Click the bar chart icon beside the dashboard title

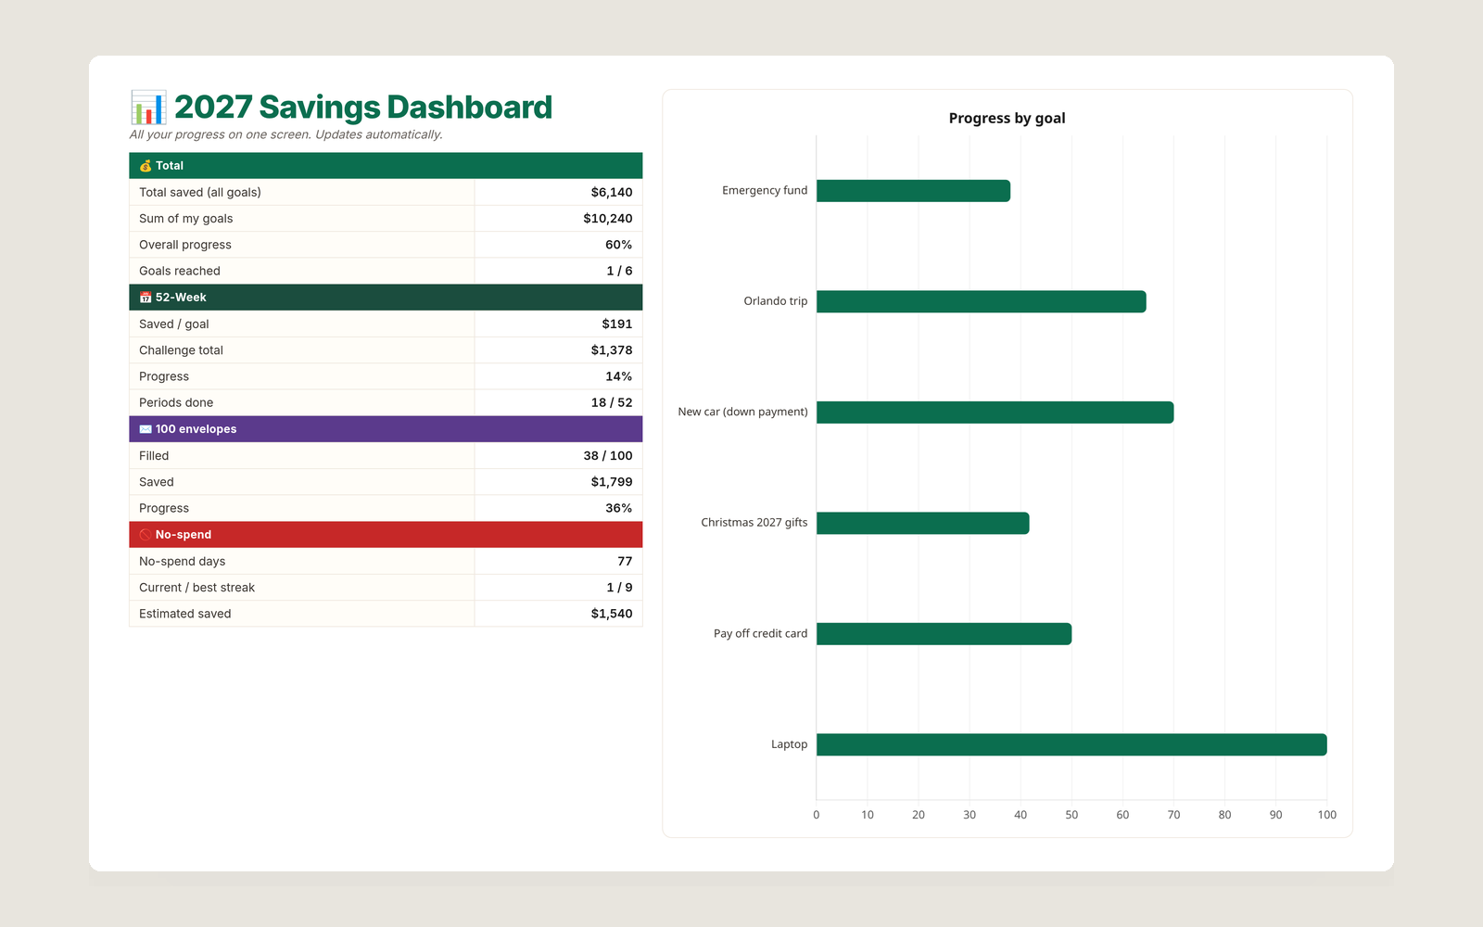[148, 108]
